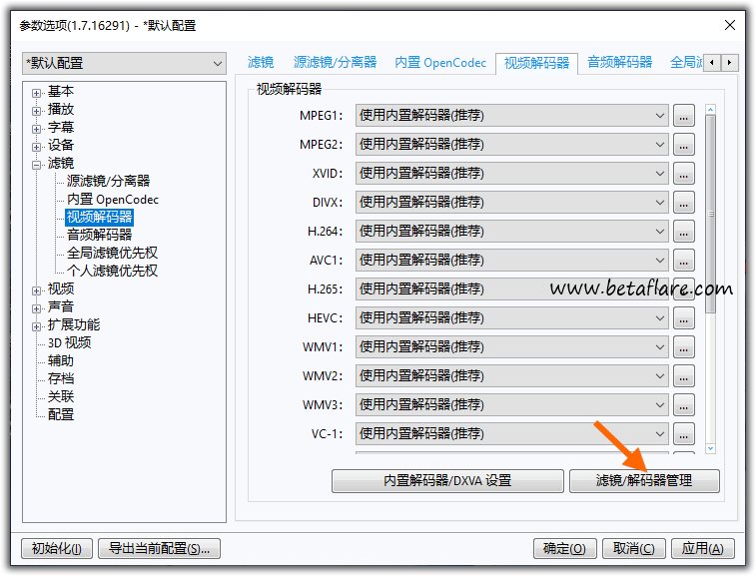Switch to the 内置 OpenCodec tab

point(440,62)
